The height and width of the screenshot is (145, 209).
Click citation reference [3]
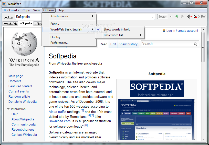click(x=82, y=110)
